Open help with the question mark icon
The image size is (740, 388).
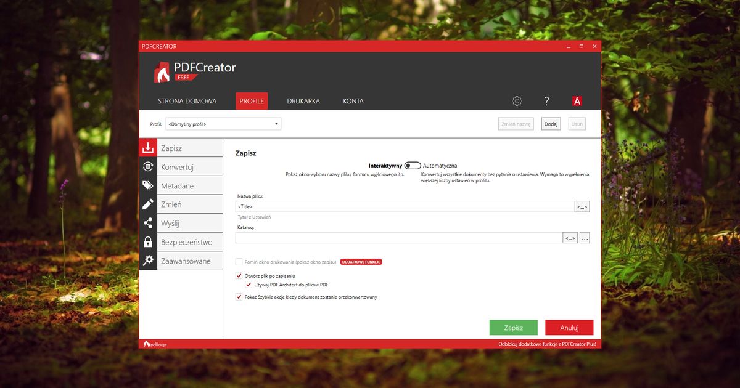[x=546, y=101]
